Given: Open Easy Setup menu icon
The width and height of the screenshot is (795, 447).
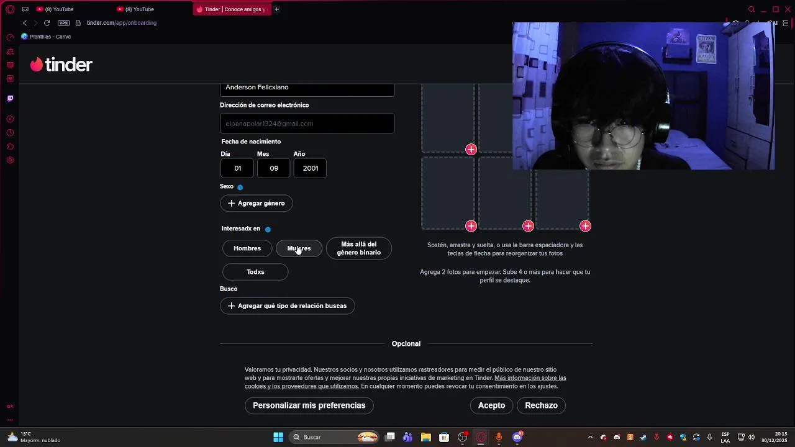Looking at the screenshot, I should tap(785, 23).
